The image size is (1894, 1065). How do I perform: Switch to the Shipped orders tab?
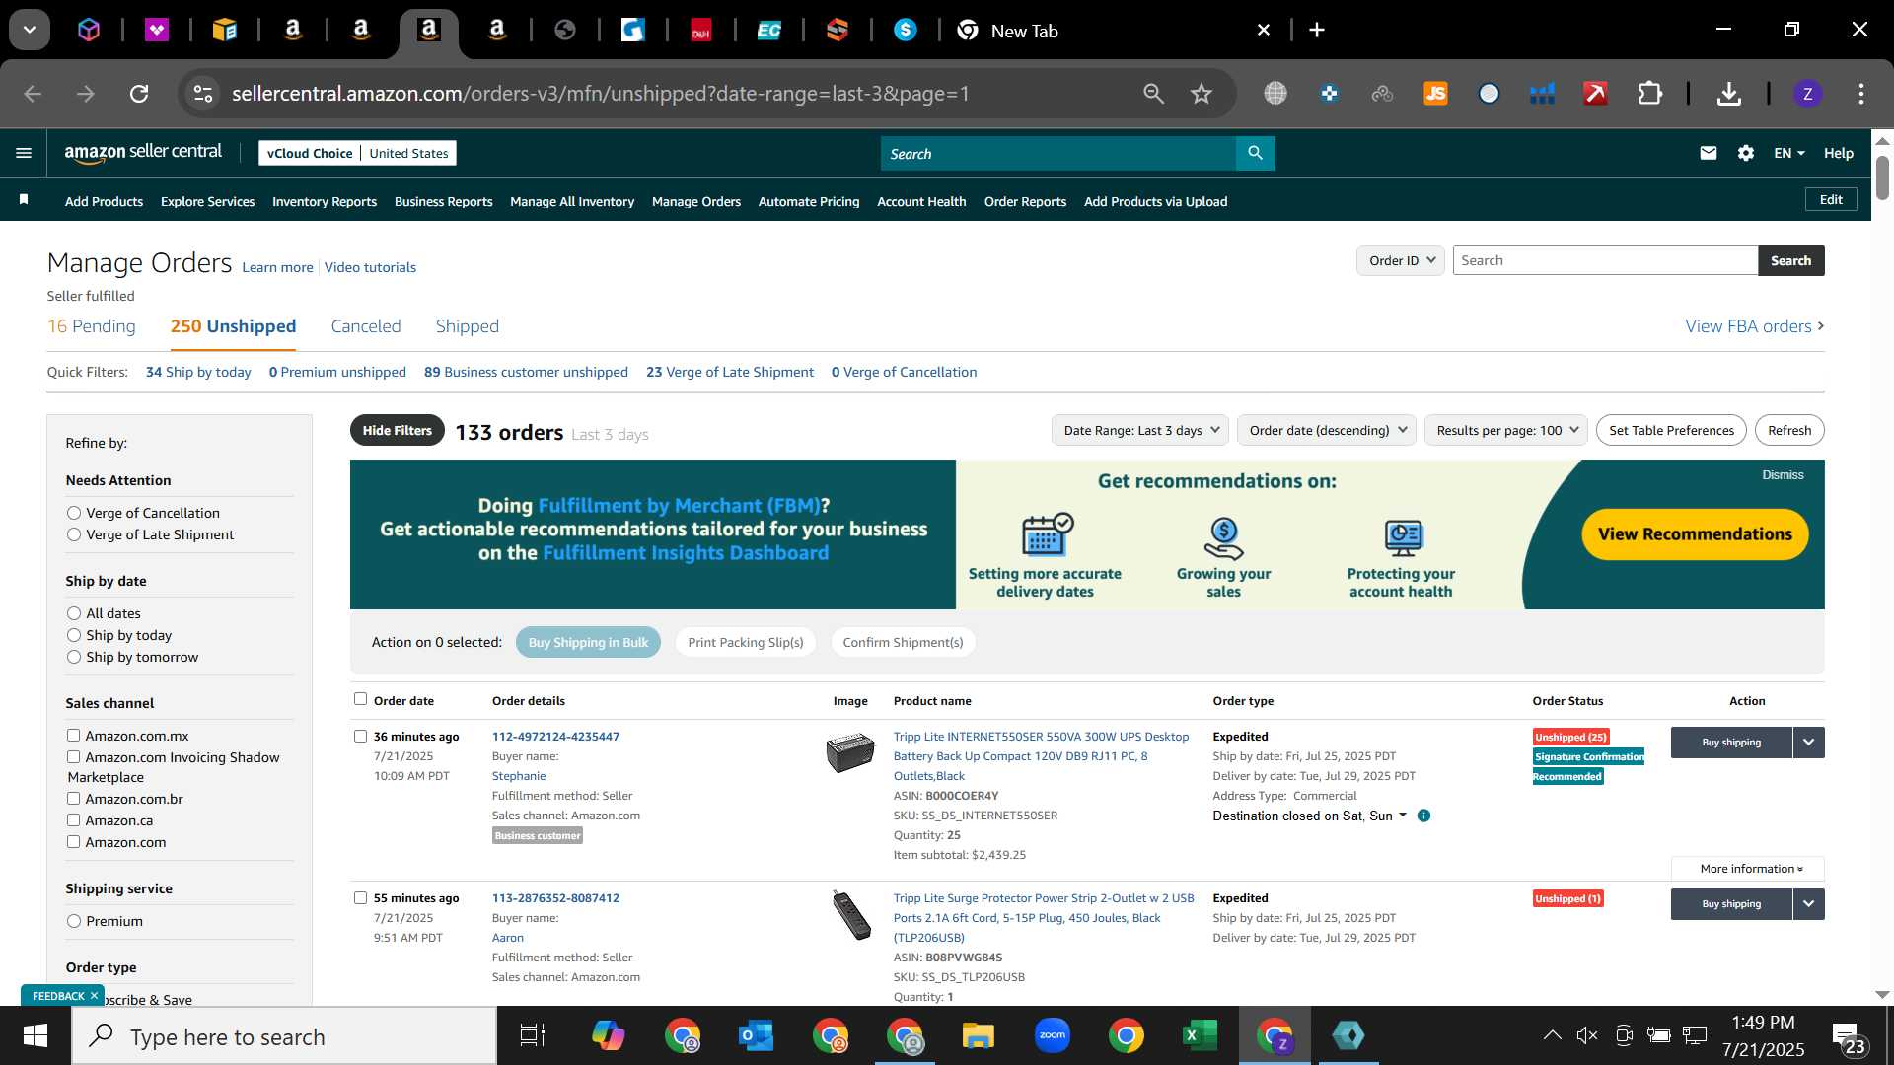coord(468,326)
